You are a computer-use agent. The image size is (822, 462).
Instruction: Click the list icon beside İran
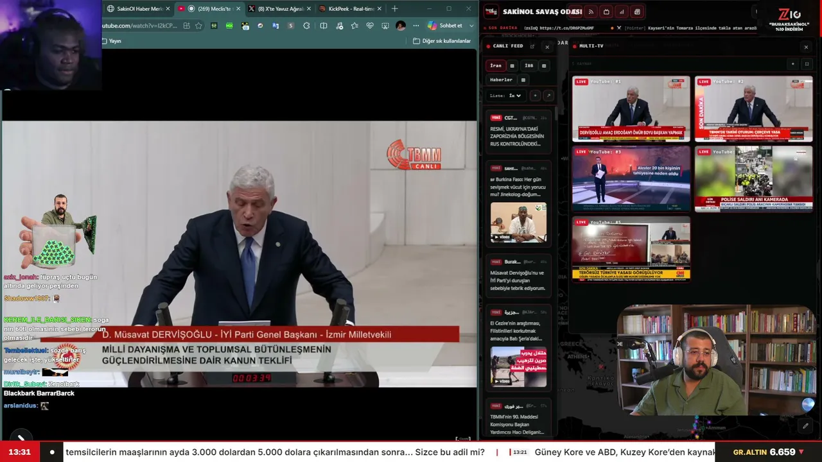click(x=512, y=65)
